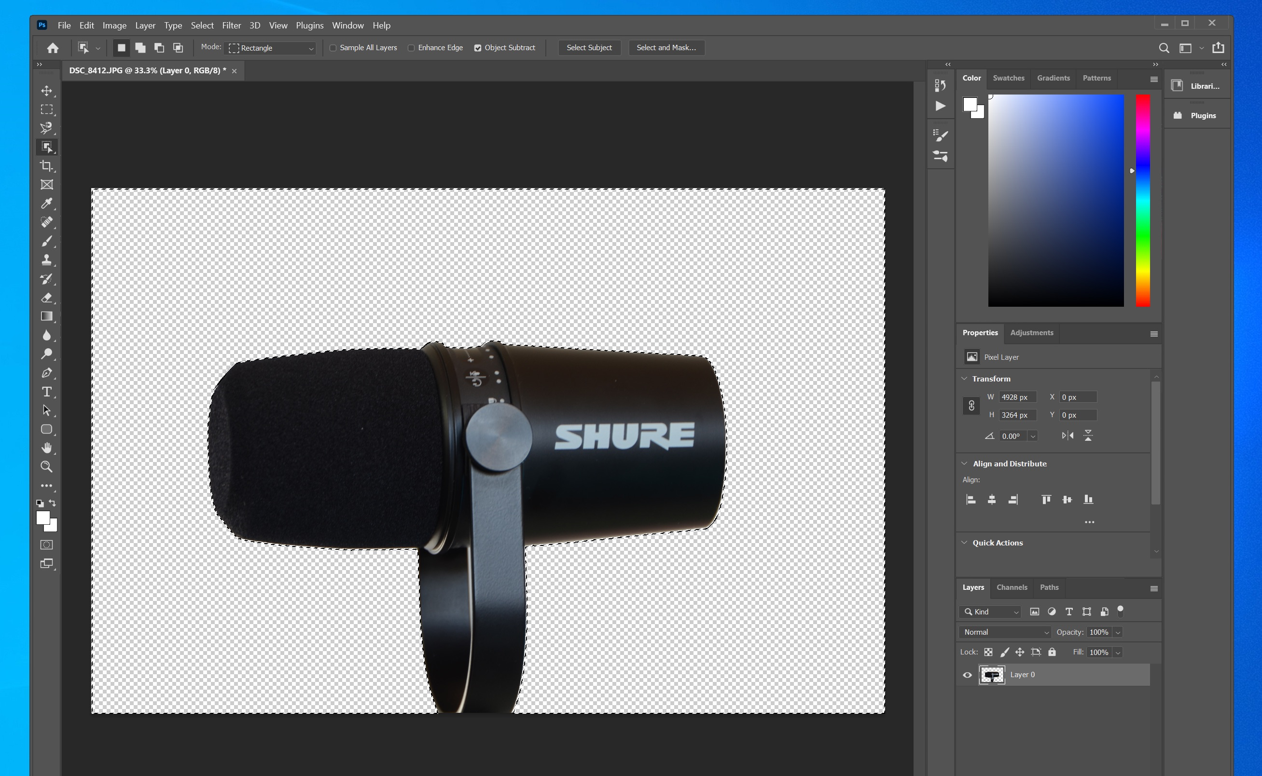This screenshot has height=776, width=1262.
Task: Toggle Lock all for layer
Action: [1052, 653]
